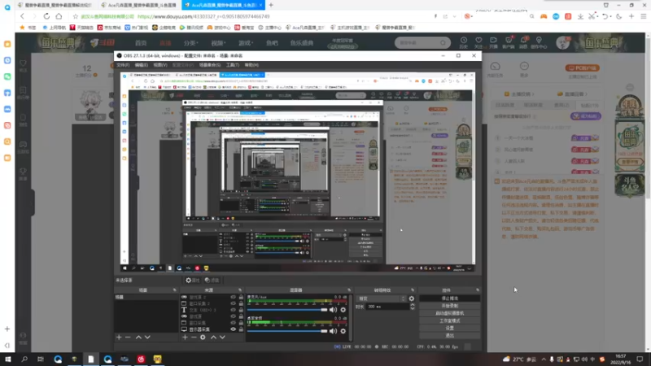651x366 pixels.
Task: Remove the selected source with minus icon
Action: click(x=194, y=338)
